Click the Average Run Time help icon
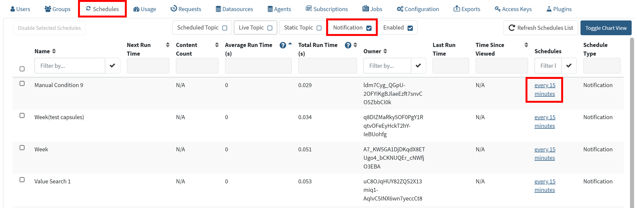 (283, 45)
